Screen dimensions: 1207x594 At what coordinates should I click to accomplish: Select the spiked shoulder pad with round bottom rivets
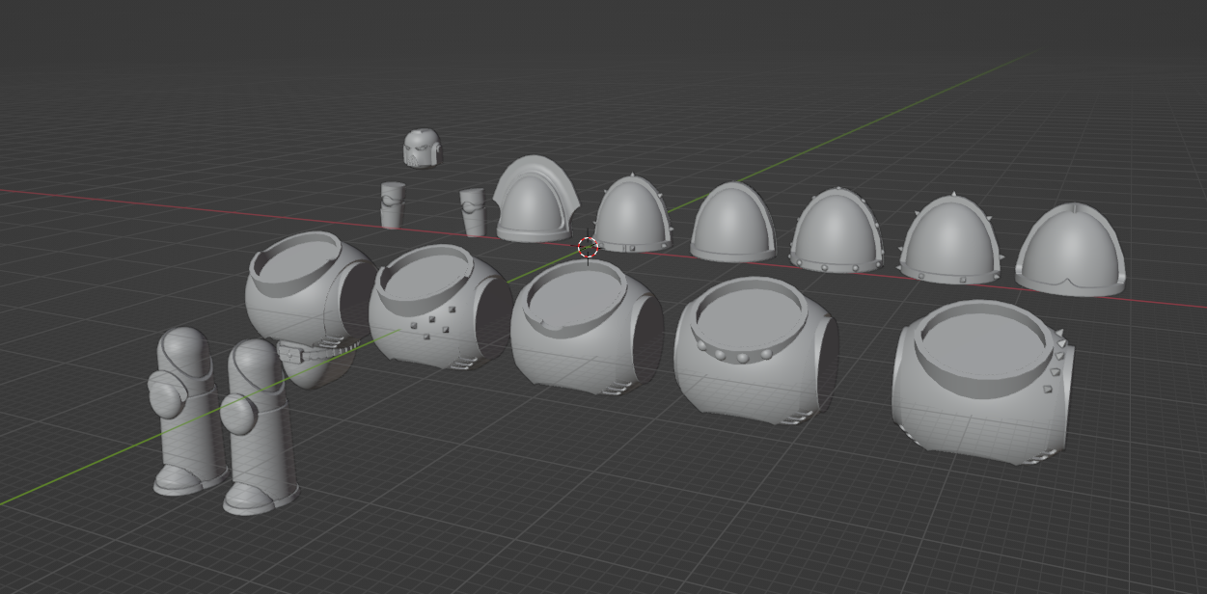[x=951, y=240]
